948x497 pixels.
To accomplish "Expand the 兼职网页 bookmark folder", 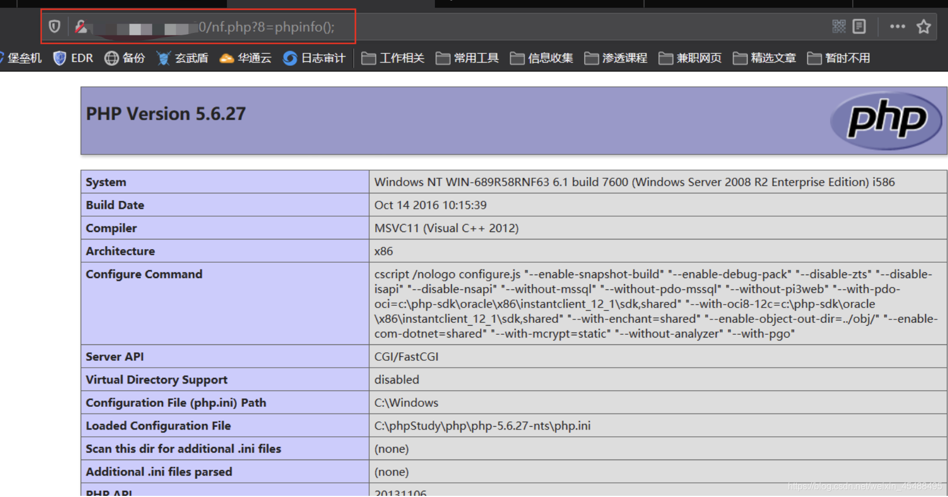I will (x=690, y=58).
